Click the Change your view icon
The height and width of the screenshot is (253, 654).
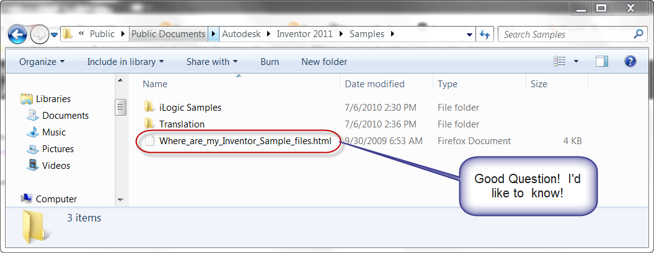560,61
